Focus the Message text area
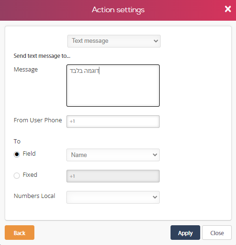Viewport: 236px width, 245px height. coord(113,86)
